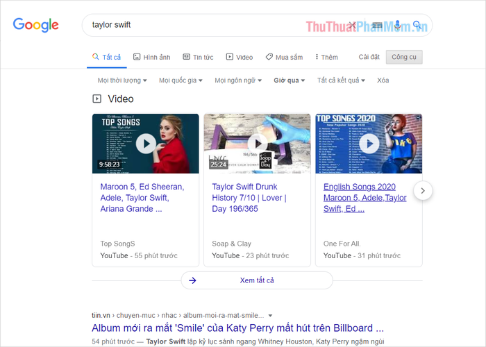Click Xóa to clear filters

(x=383, y=81)
